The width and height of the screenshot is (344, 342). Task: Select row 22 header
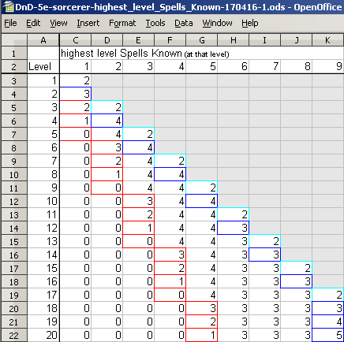[14, 336]
